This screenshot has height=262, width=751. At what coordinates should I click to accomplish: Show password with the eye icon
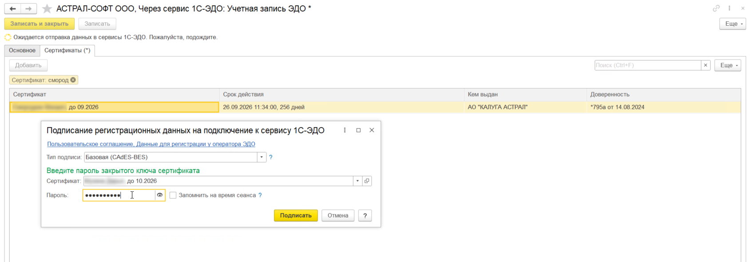pos(160,195)
